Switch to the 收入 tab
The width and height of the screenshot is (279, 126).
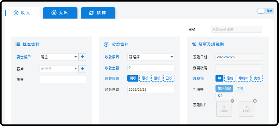pyautogui.click(x=22, y=13)
